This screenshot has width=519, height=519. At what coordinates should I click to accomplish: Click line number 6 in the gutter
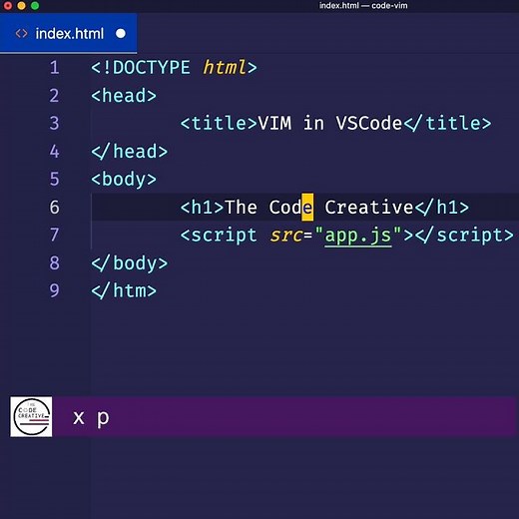55,208
